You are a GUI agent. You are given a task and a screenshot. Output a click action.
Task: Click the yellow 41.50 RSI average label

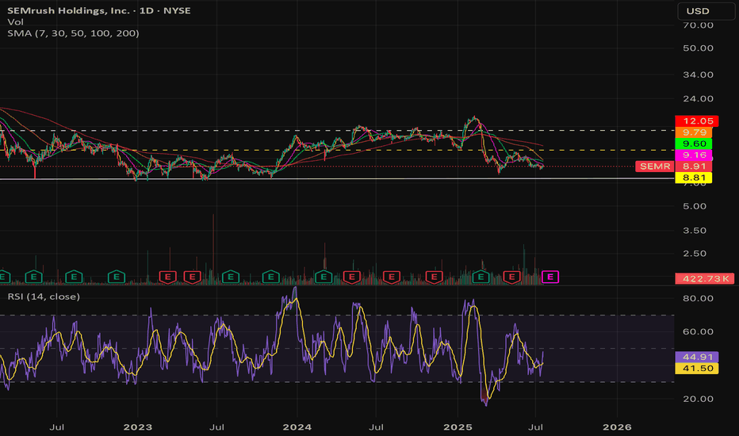(697, 368)
